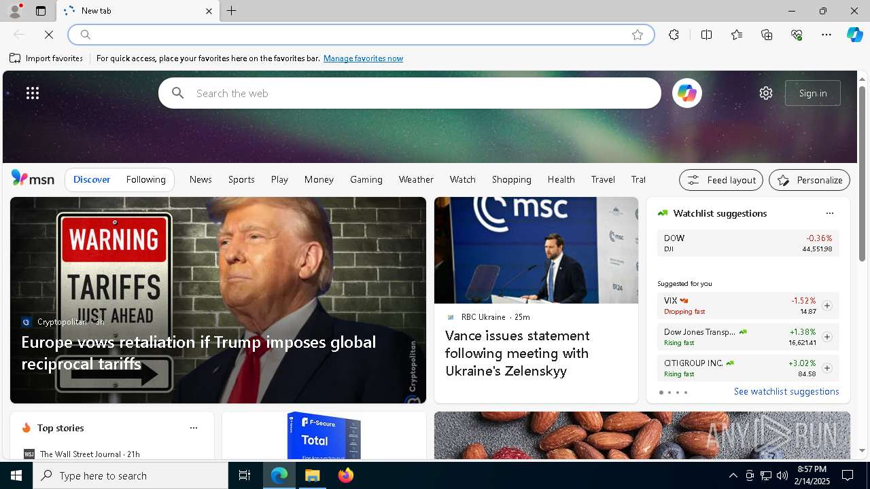
Task: Open Manage favorites now link
Action: (363, 58)
